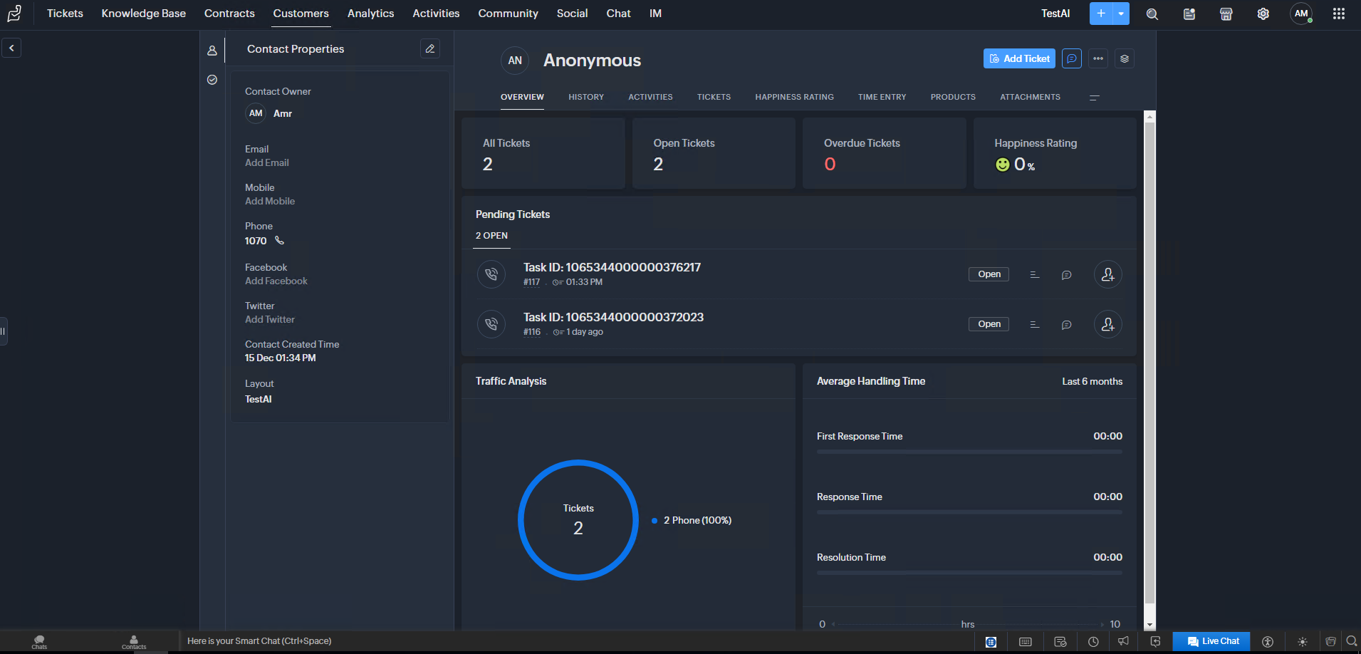The width and height of the screenshot is (1361, 654).
Task: Open the marketplace store icon
Action: click(1226, 14)
